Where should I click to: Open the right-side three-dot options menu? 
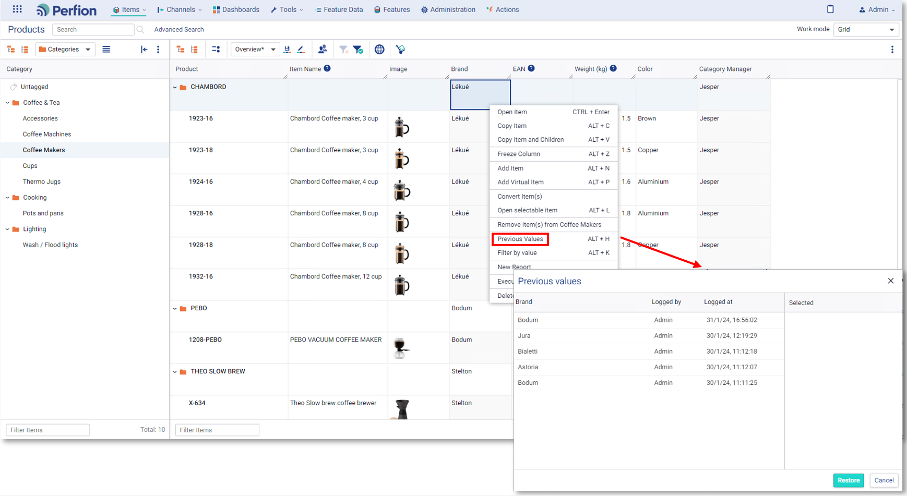pyautogui.click(x=892, y=50)
